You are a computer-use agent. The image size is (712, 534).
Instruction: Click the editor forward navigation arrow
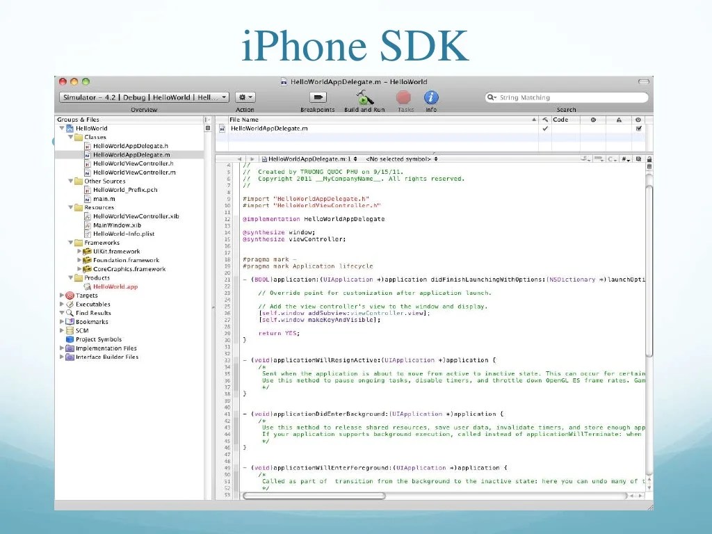252,159
